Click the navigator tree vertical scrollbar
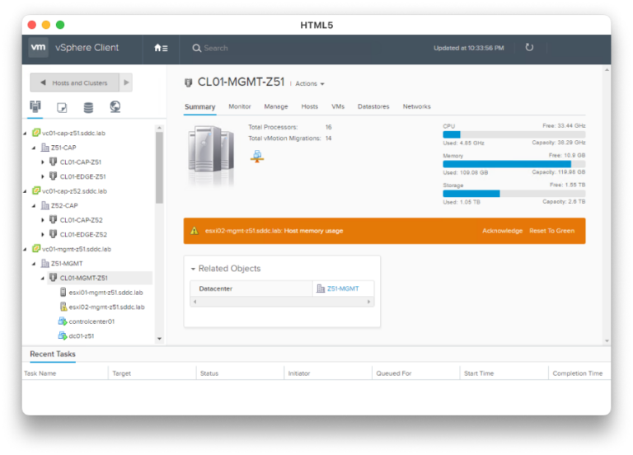 [x=159, y=167]
